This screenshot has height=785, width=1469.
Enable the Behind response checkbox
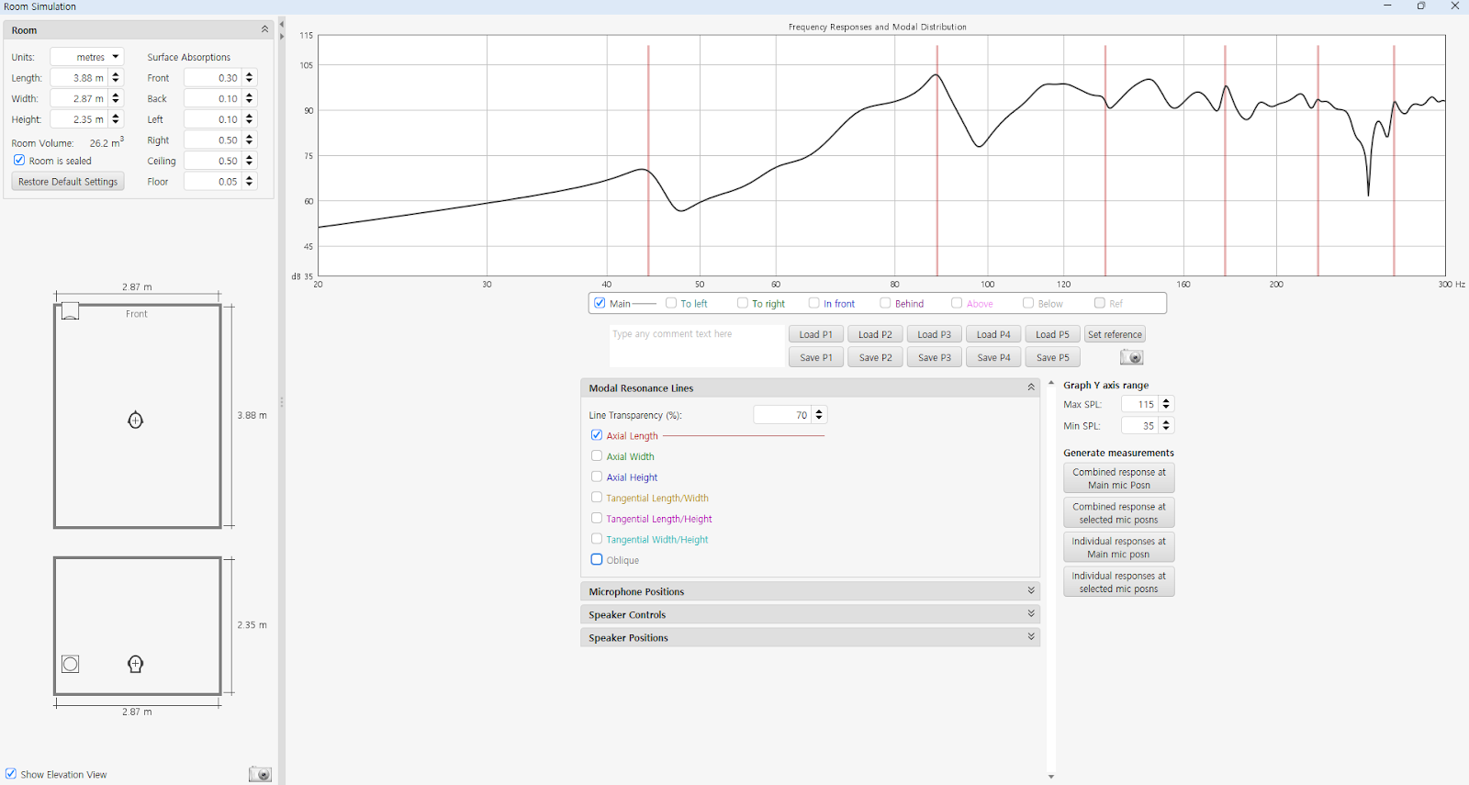885,303
